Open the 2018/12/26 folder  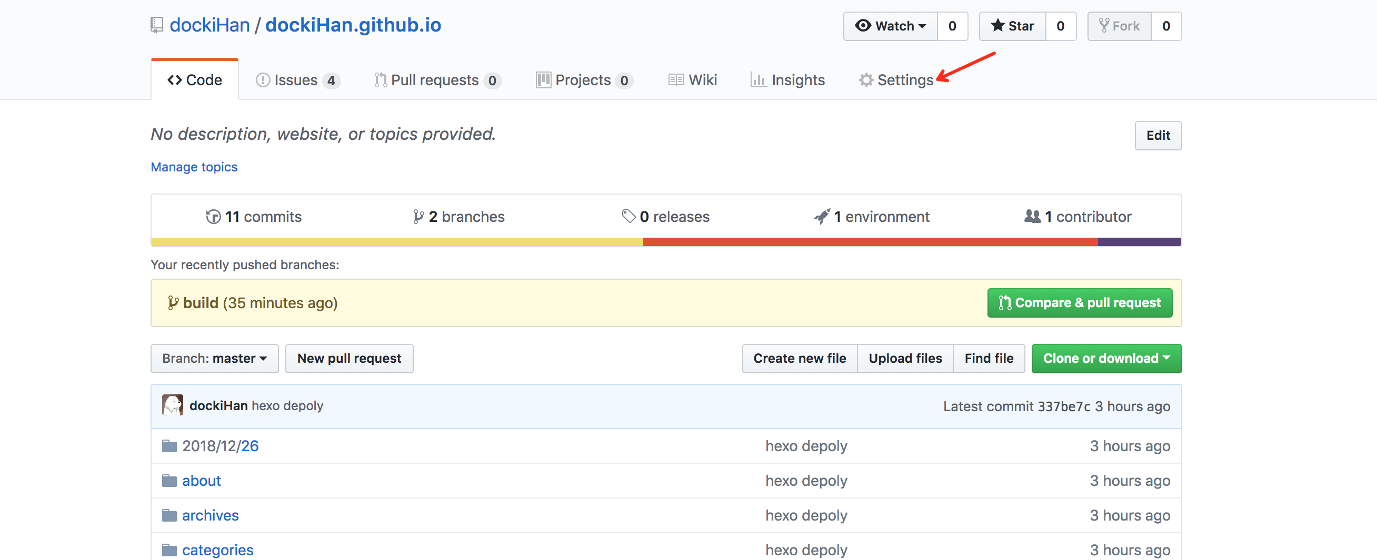click(x=220, y=446)
